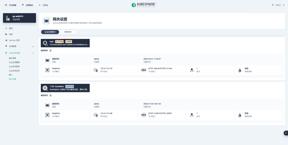Click gateway address icon for 172.31.73.108
288x145 pixels.
[95, 115]
